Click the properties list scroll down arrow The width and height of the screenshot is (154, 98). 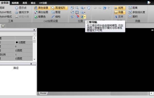click(x=34, y=59)
